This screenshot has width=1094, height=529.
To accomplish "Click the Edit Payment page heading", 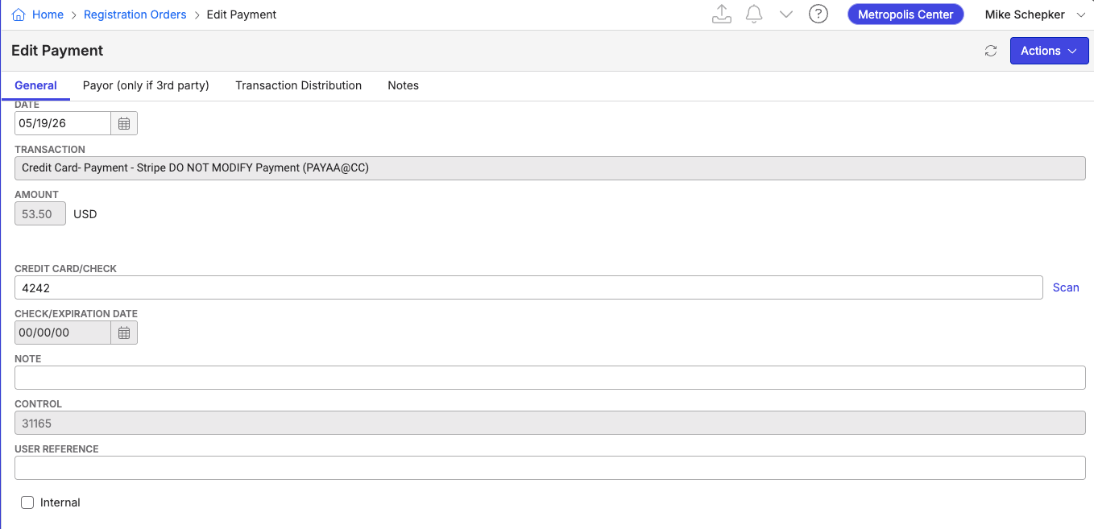I will (x=57, y=51).
